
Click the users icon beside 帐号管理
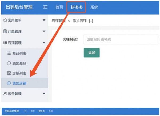pos(5,93)
